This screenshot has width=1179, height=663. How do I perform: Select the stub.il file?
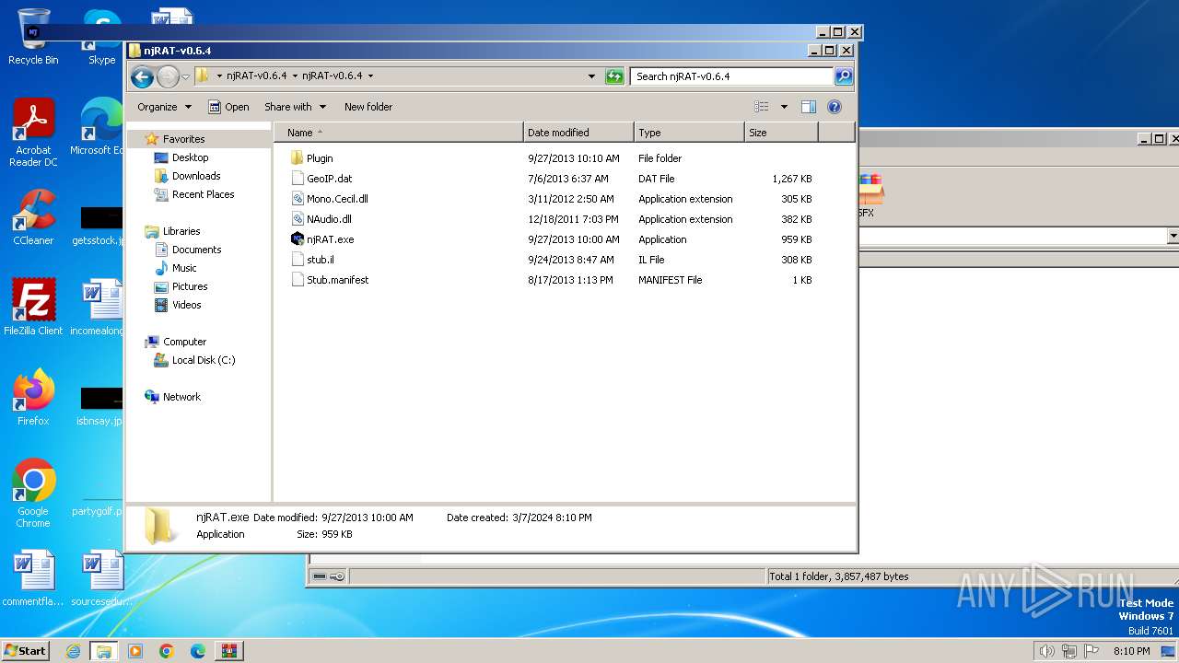(320, 260)
